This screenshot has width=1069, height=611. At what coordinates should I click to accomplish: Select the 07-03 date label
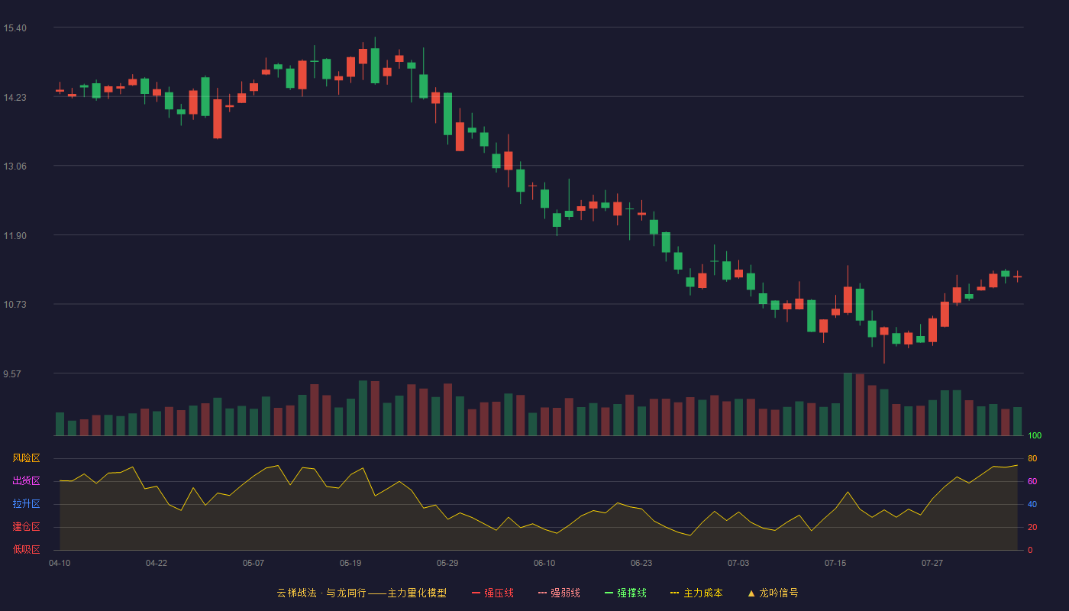(x=738, y=563)
